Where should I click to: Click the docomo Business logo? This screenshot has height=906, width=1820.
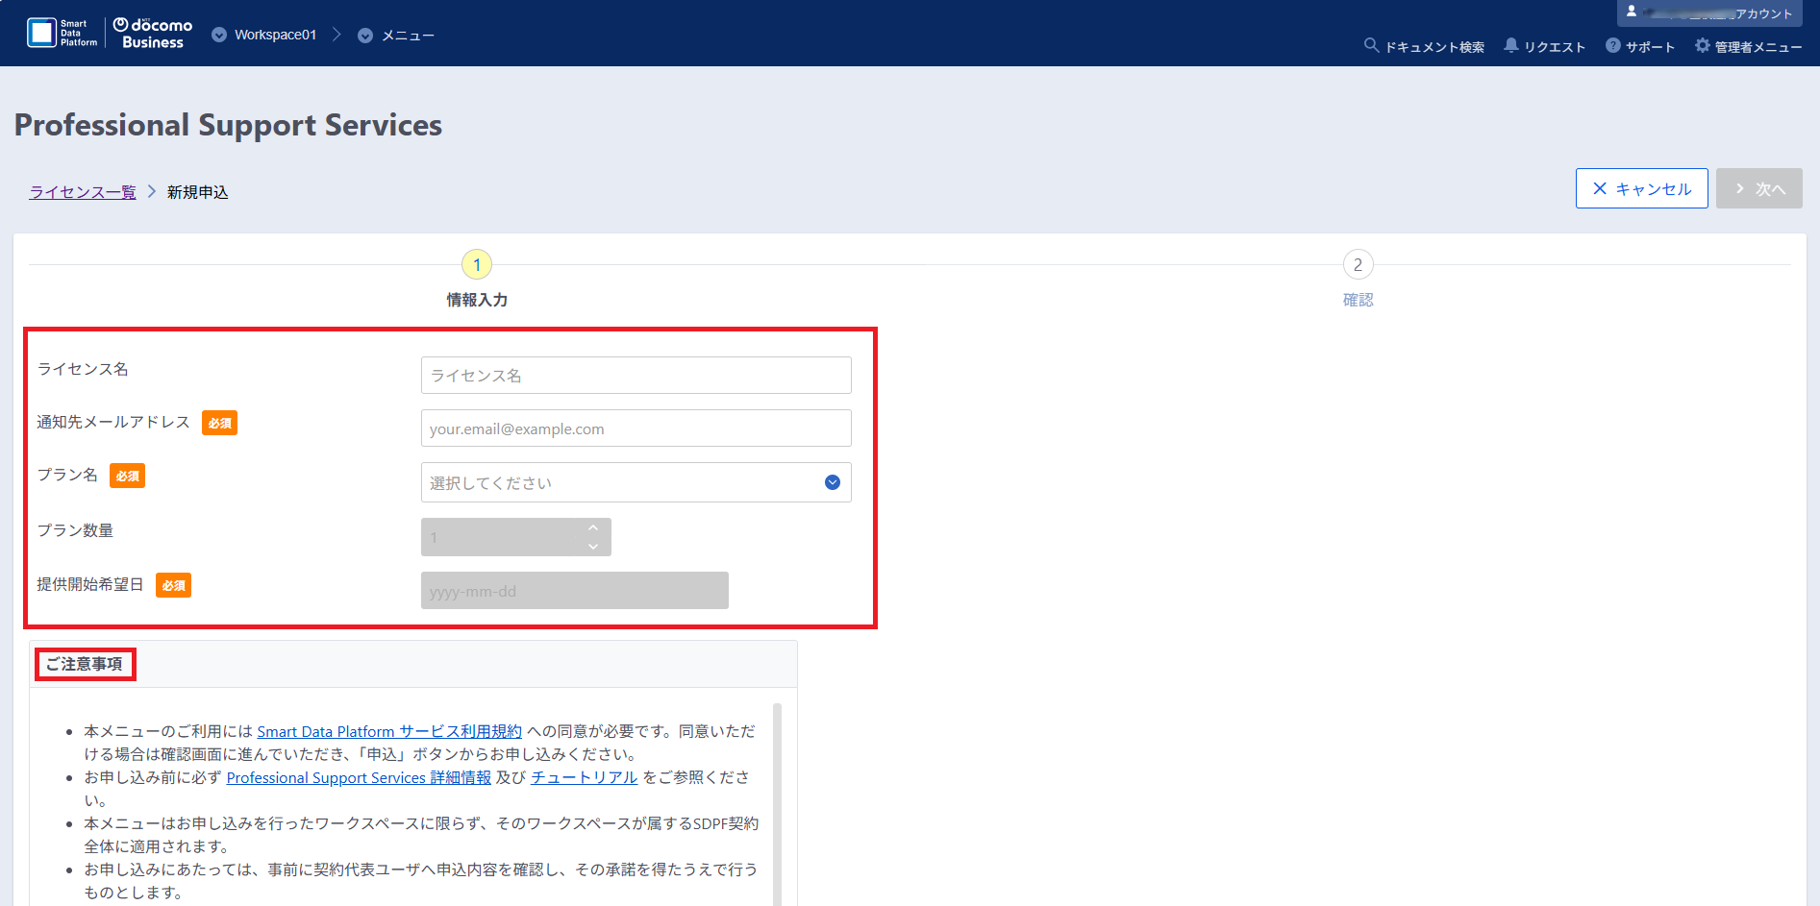click(153, 34)
